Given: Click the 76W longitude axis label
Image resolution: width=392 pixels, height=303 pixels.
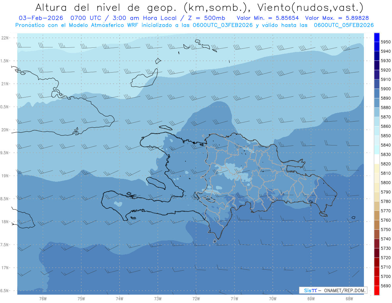Looking at the screenshot, I should coord(43,299).
